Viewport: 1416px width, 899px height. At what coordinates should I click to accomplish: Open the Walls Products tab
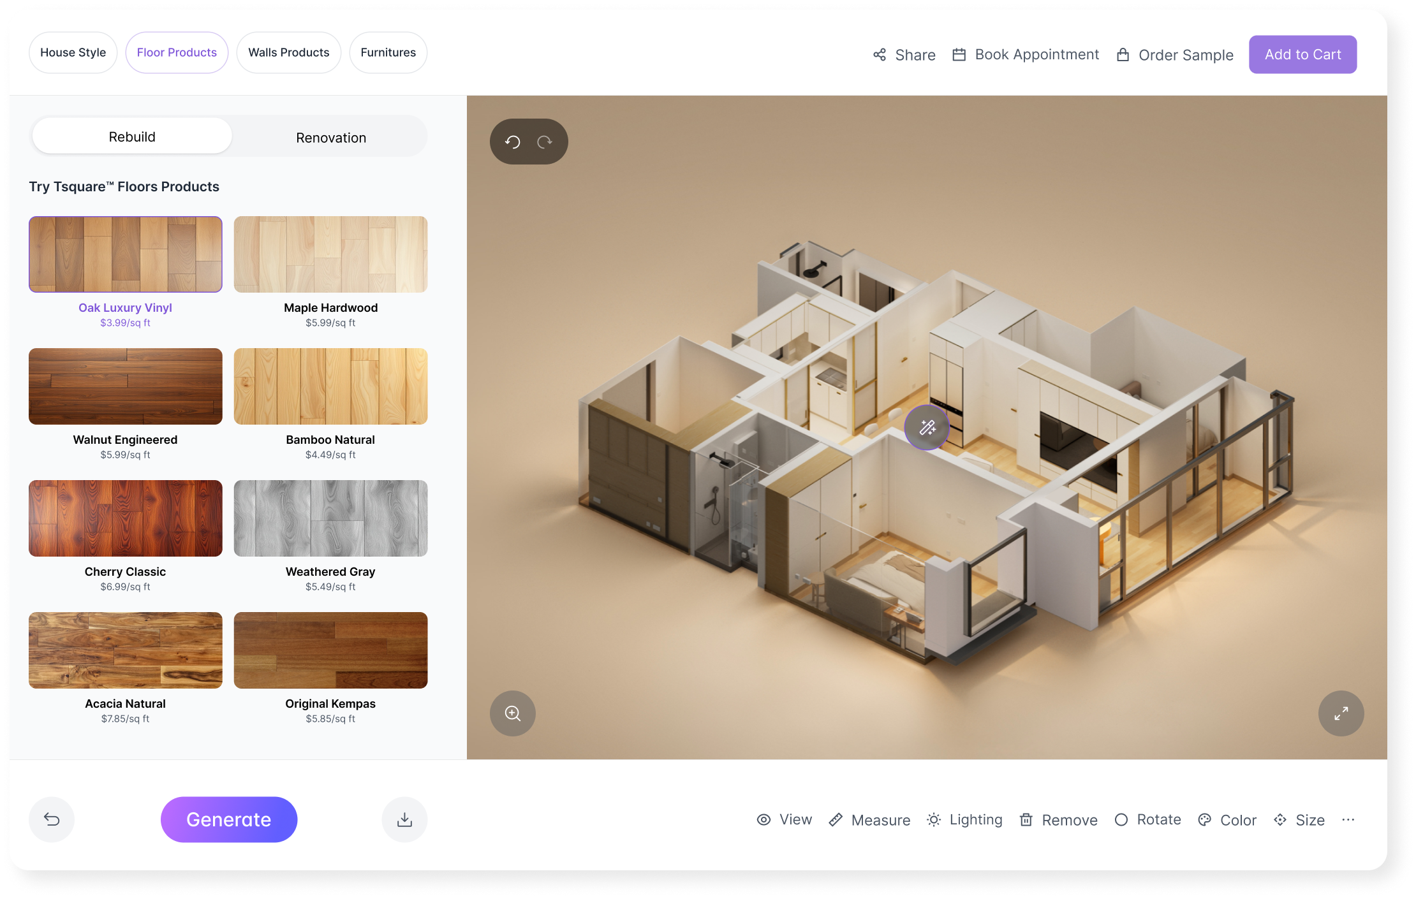pos(289,52)
